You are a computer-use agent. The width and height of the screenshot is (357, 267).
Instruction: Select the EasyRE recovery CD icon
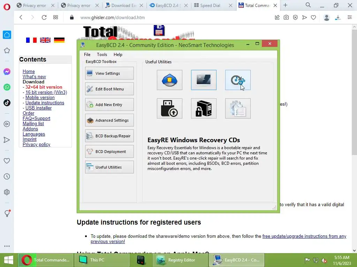tap(238, 80)
